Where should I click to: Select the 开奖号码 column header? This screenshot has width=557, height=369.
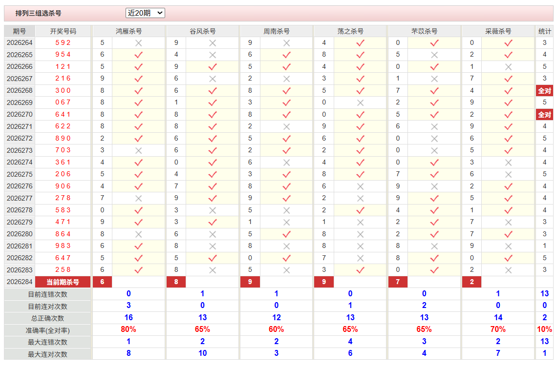[63, 31]
